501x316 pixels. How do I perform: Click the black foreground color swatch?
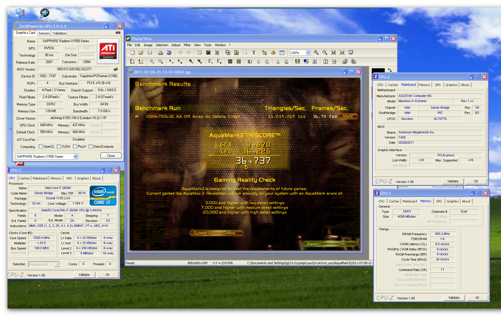(378, 71)
